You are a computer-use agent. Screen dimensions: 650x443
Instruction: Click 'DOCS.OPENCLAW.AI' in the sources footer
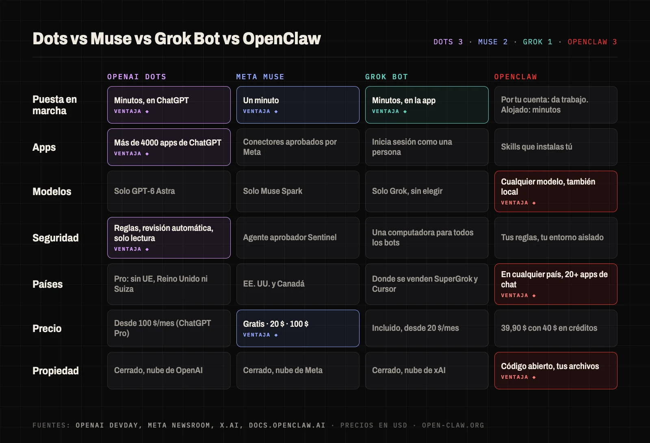(287, 426)
